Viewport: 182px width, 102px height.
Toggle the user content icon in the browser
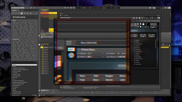click(x=37, y=13)
